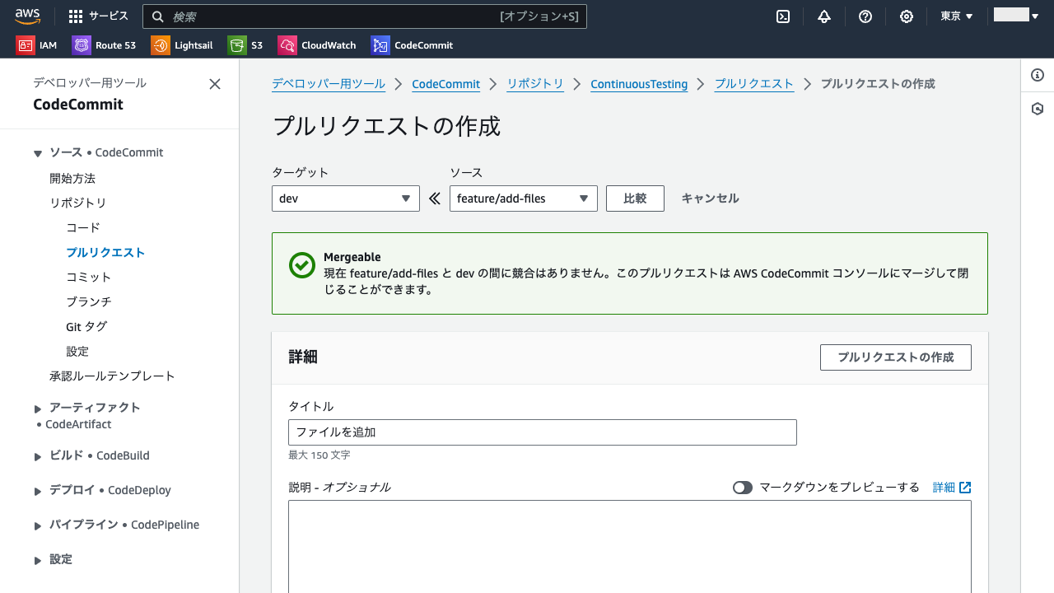The width and height of the screenshot is (1054, 593).
Task: Open the 東京 region dropdown
Action: coord(957,16)
